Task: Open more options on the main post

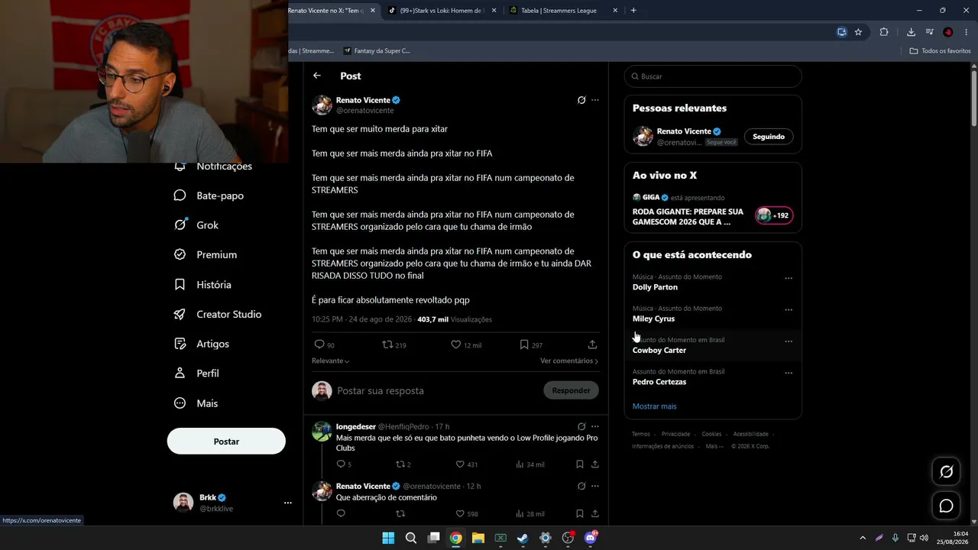Action: click(x=595, y=100)
